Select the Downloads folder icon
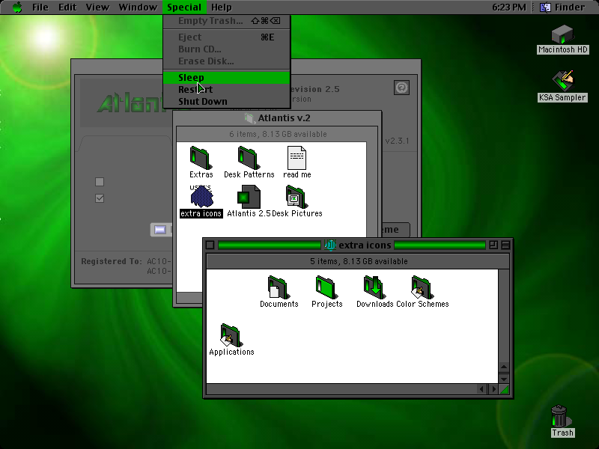This screenshot has height=449, width=599. click(374, 287)
